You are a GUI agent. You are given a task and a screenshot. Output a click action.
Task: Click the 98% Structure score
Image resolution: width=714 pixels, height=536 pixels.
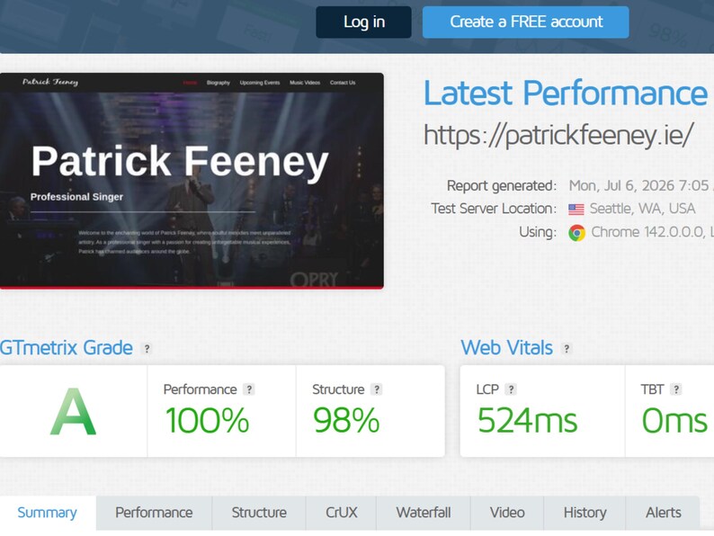click(346, 420)
